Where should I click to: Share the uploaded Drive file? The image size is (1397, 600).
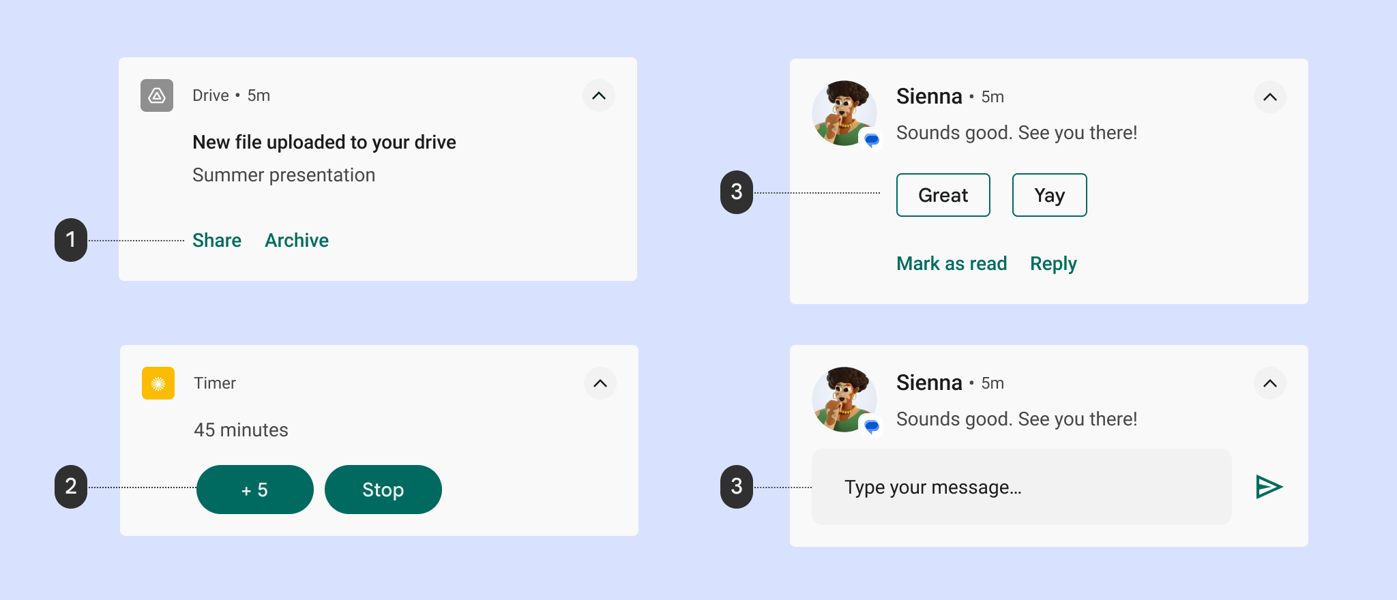coord(217,240)
